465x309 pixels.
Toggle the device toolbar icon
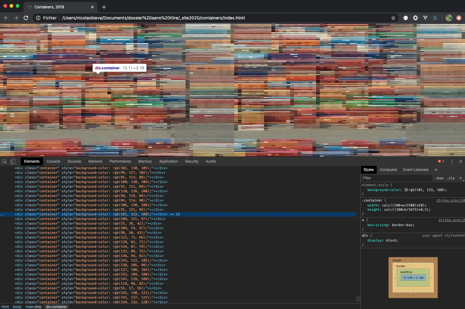pos(13,161)
